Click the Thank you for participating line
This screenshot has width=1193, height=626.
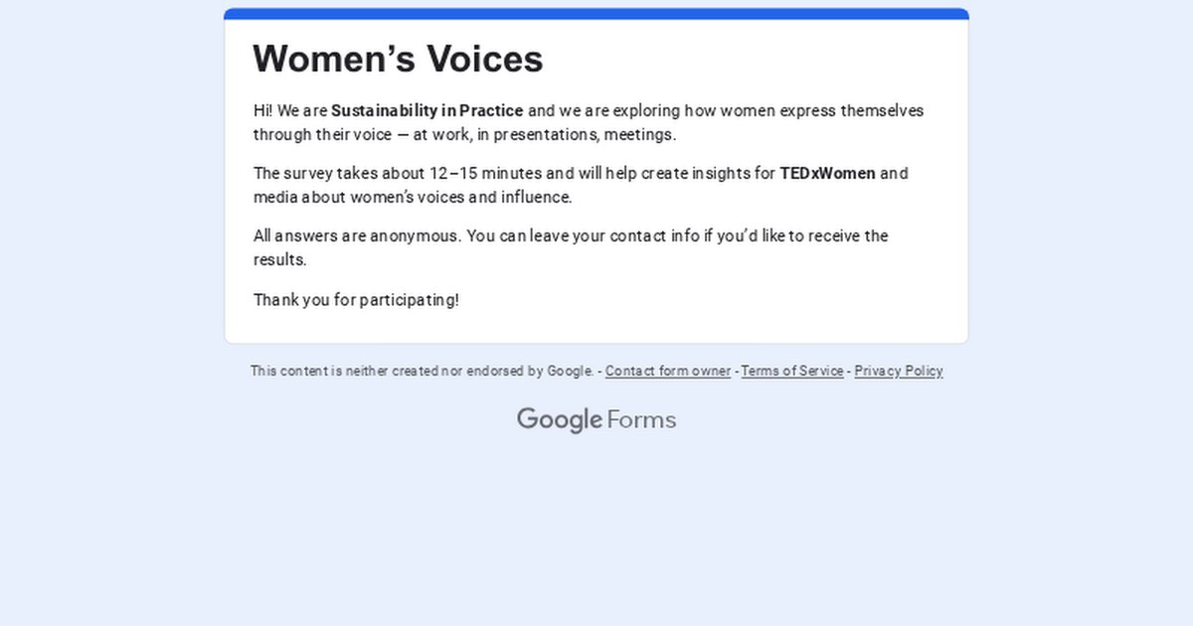tap(356, 299)
